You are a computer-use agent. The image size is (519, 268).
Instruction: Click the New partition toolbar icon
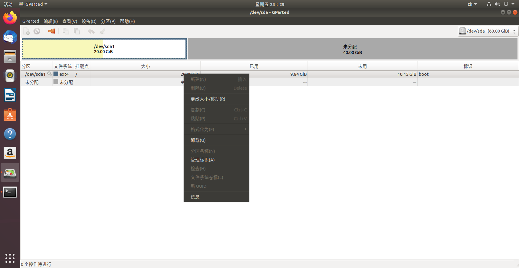click(x=27, y=31)
